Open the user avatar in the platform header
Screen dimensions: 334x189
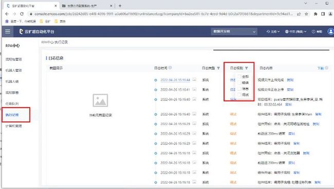point(331,31)
